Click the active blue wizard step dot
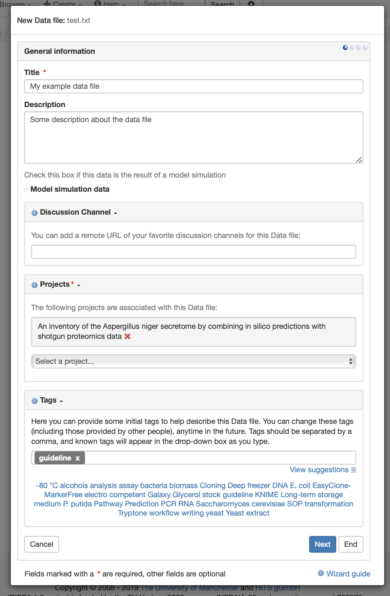Viewport: 390px width, 596px height. pos(345,48)
